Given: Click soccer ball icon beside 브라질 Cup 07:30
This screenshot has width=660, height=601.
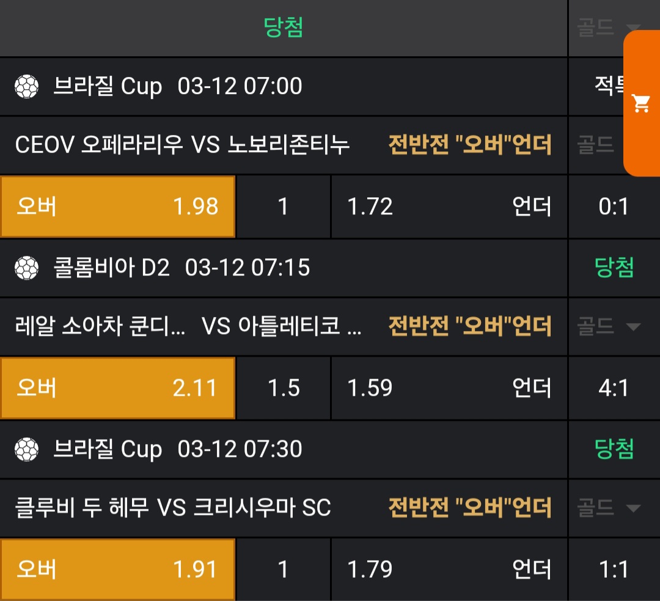Looking at the screenshot, I should [26, 450].
